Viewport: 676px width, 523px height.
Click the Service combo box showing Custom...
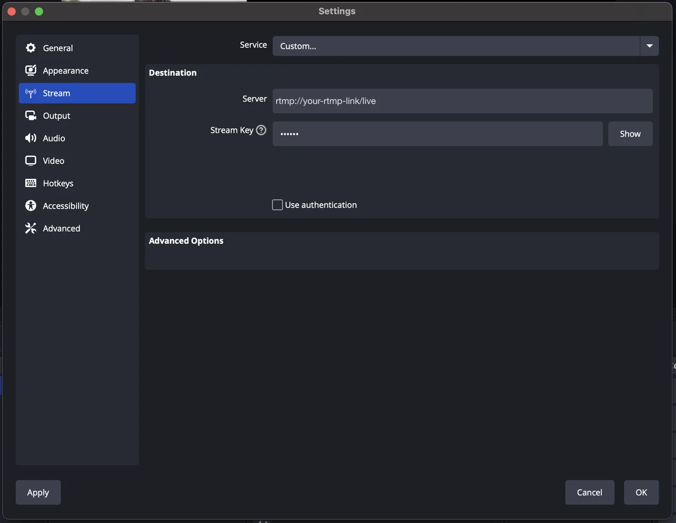pyautogui.click(x=465, y=46)
